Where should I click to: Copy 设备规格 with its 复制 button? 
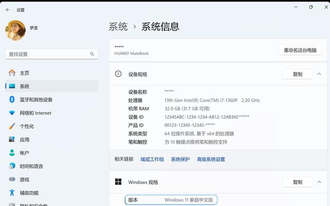(x=298, y=74)
